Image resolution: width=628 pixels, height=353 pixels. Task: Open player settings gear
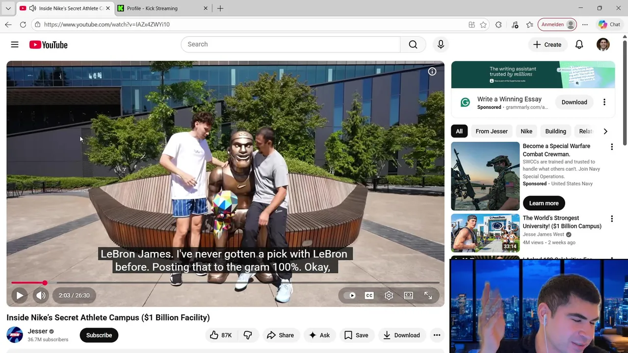click(389, 295)
